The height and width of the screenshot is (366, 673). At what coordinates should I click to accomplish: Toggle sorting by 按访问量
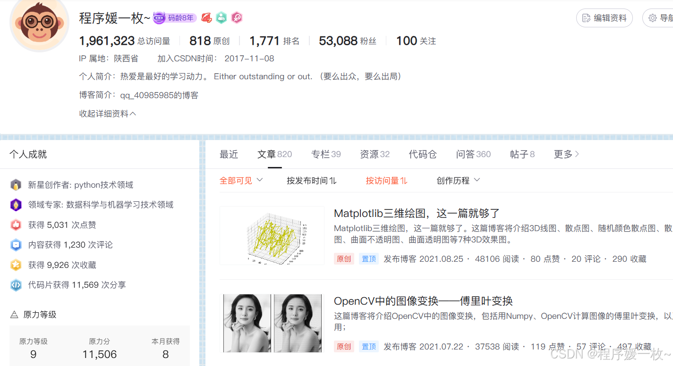(x=386, y=180)
